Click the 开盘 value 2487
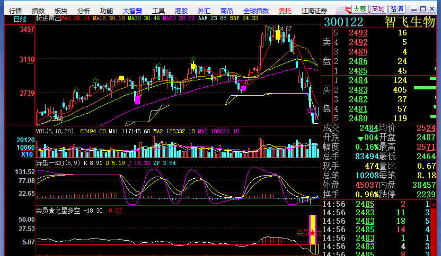Screen dimensions: 441x256 point(426,138)
